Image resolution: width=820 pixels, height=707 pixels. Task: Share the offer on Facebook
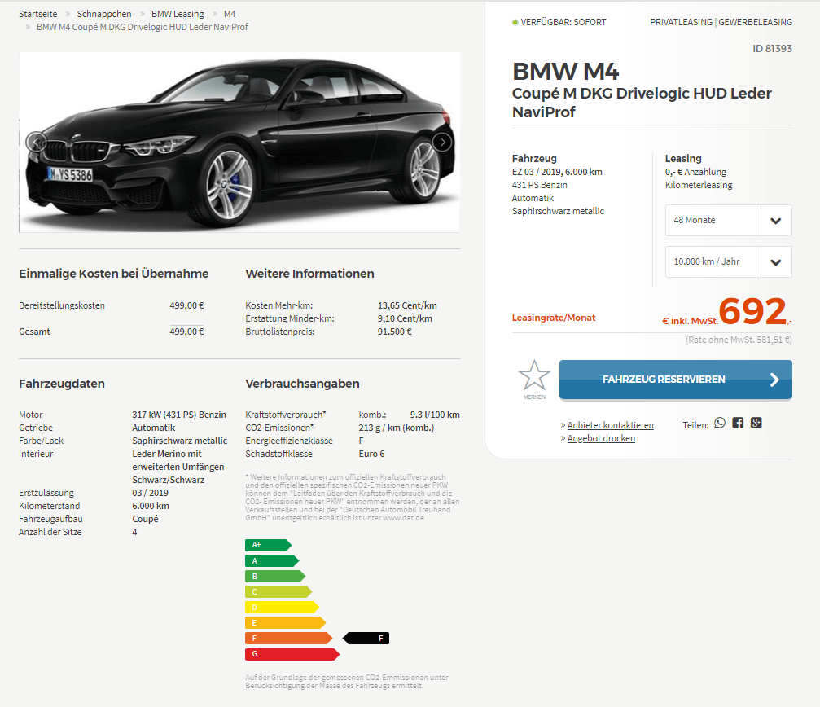point(738,423)
